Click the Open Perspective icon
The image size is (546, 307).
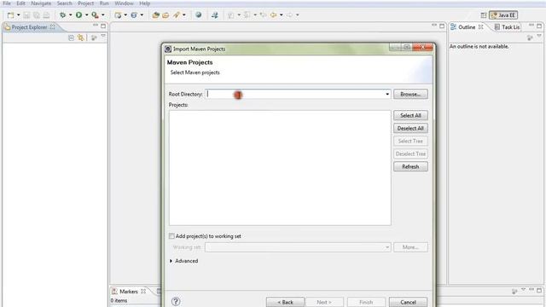tap(484, 15)
